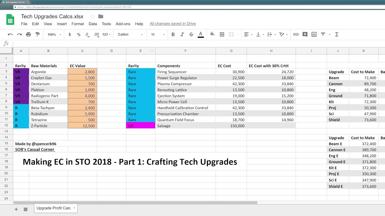Open the Google Sheets home icon
This screenshot has width=385, height=216.
pyautogui.click(x=10, y=20)
